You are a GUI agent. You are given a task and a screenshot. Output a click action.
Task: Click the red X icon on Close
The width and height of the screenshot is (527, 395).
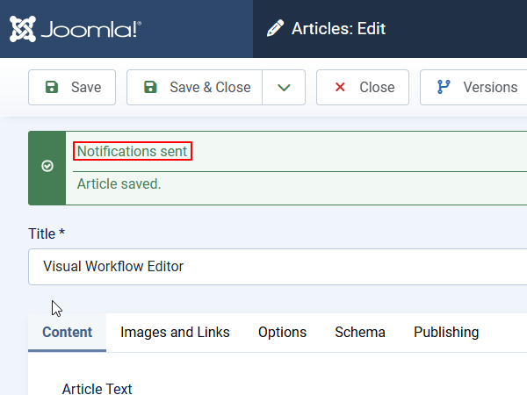click(340, 88)
